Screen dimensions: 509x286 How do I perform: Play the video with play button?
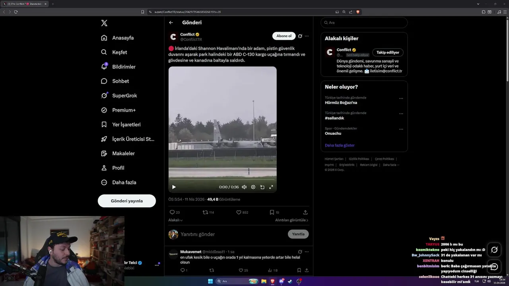coord(174,187)
